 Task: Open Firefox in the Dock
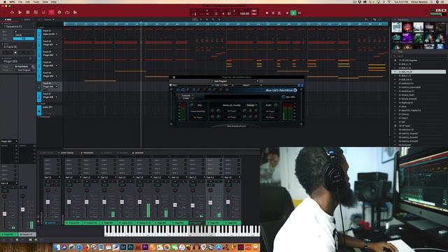pyautogui.click(x=86, y=247)
